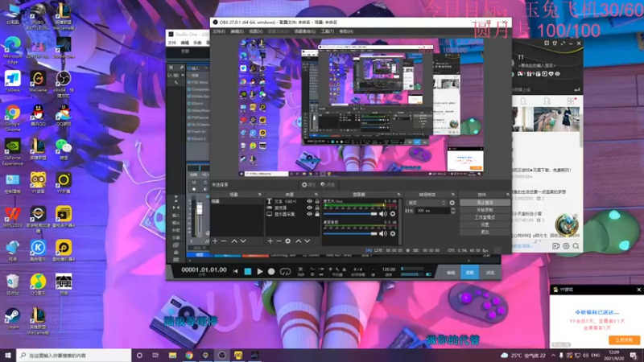The height and width of the screenshot is (362, 644).
Task: Stop playback in Studio One transport
Action: (x=248, y=271)
